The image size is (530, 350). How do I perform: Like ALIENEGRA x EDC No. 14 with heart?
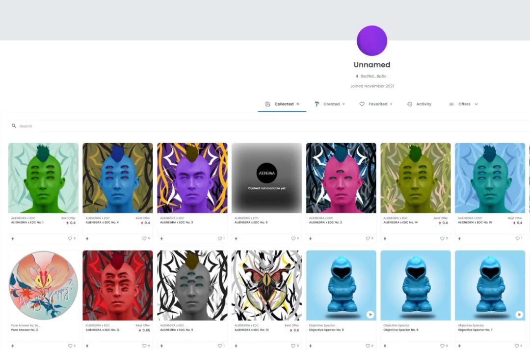(442, 238)
